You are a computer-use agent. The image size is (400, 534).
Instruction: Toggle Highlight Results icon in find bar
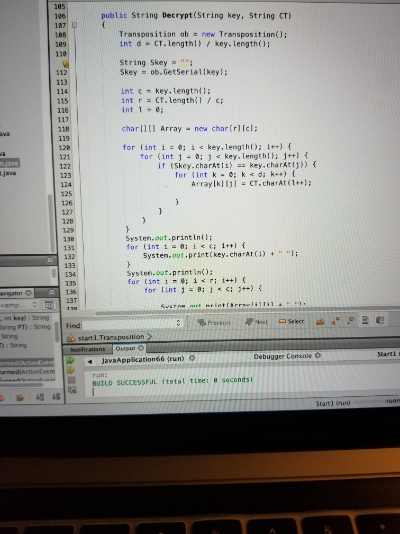(365, 320)
